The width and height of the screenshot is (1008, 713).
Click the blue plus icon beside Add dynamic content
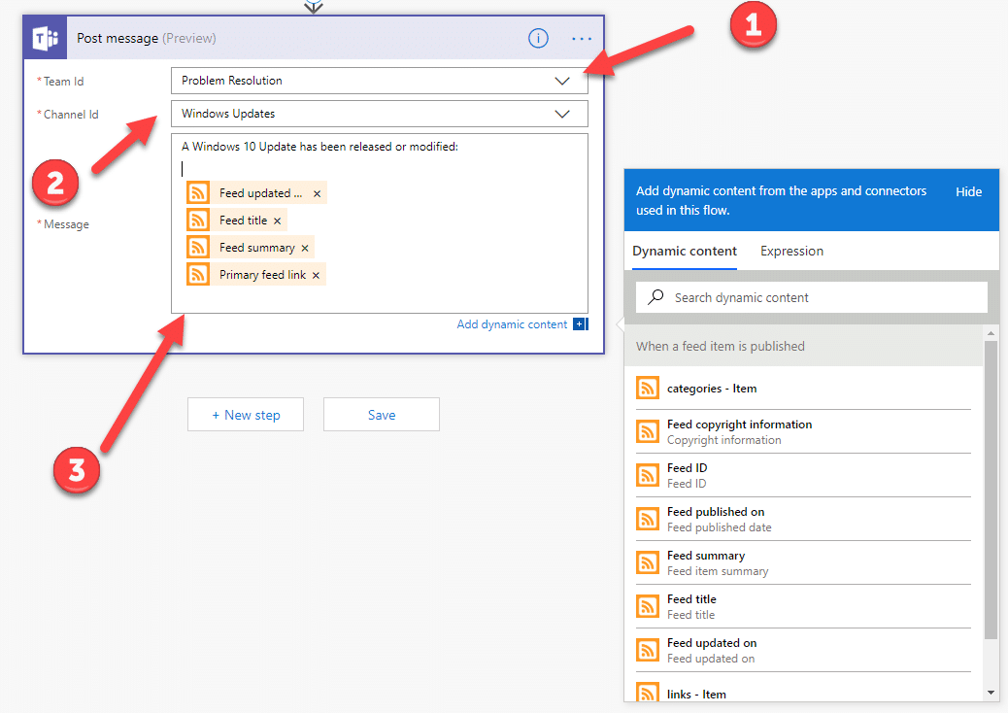coord(581,324)
